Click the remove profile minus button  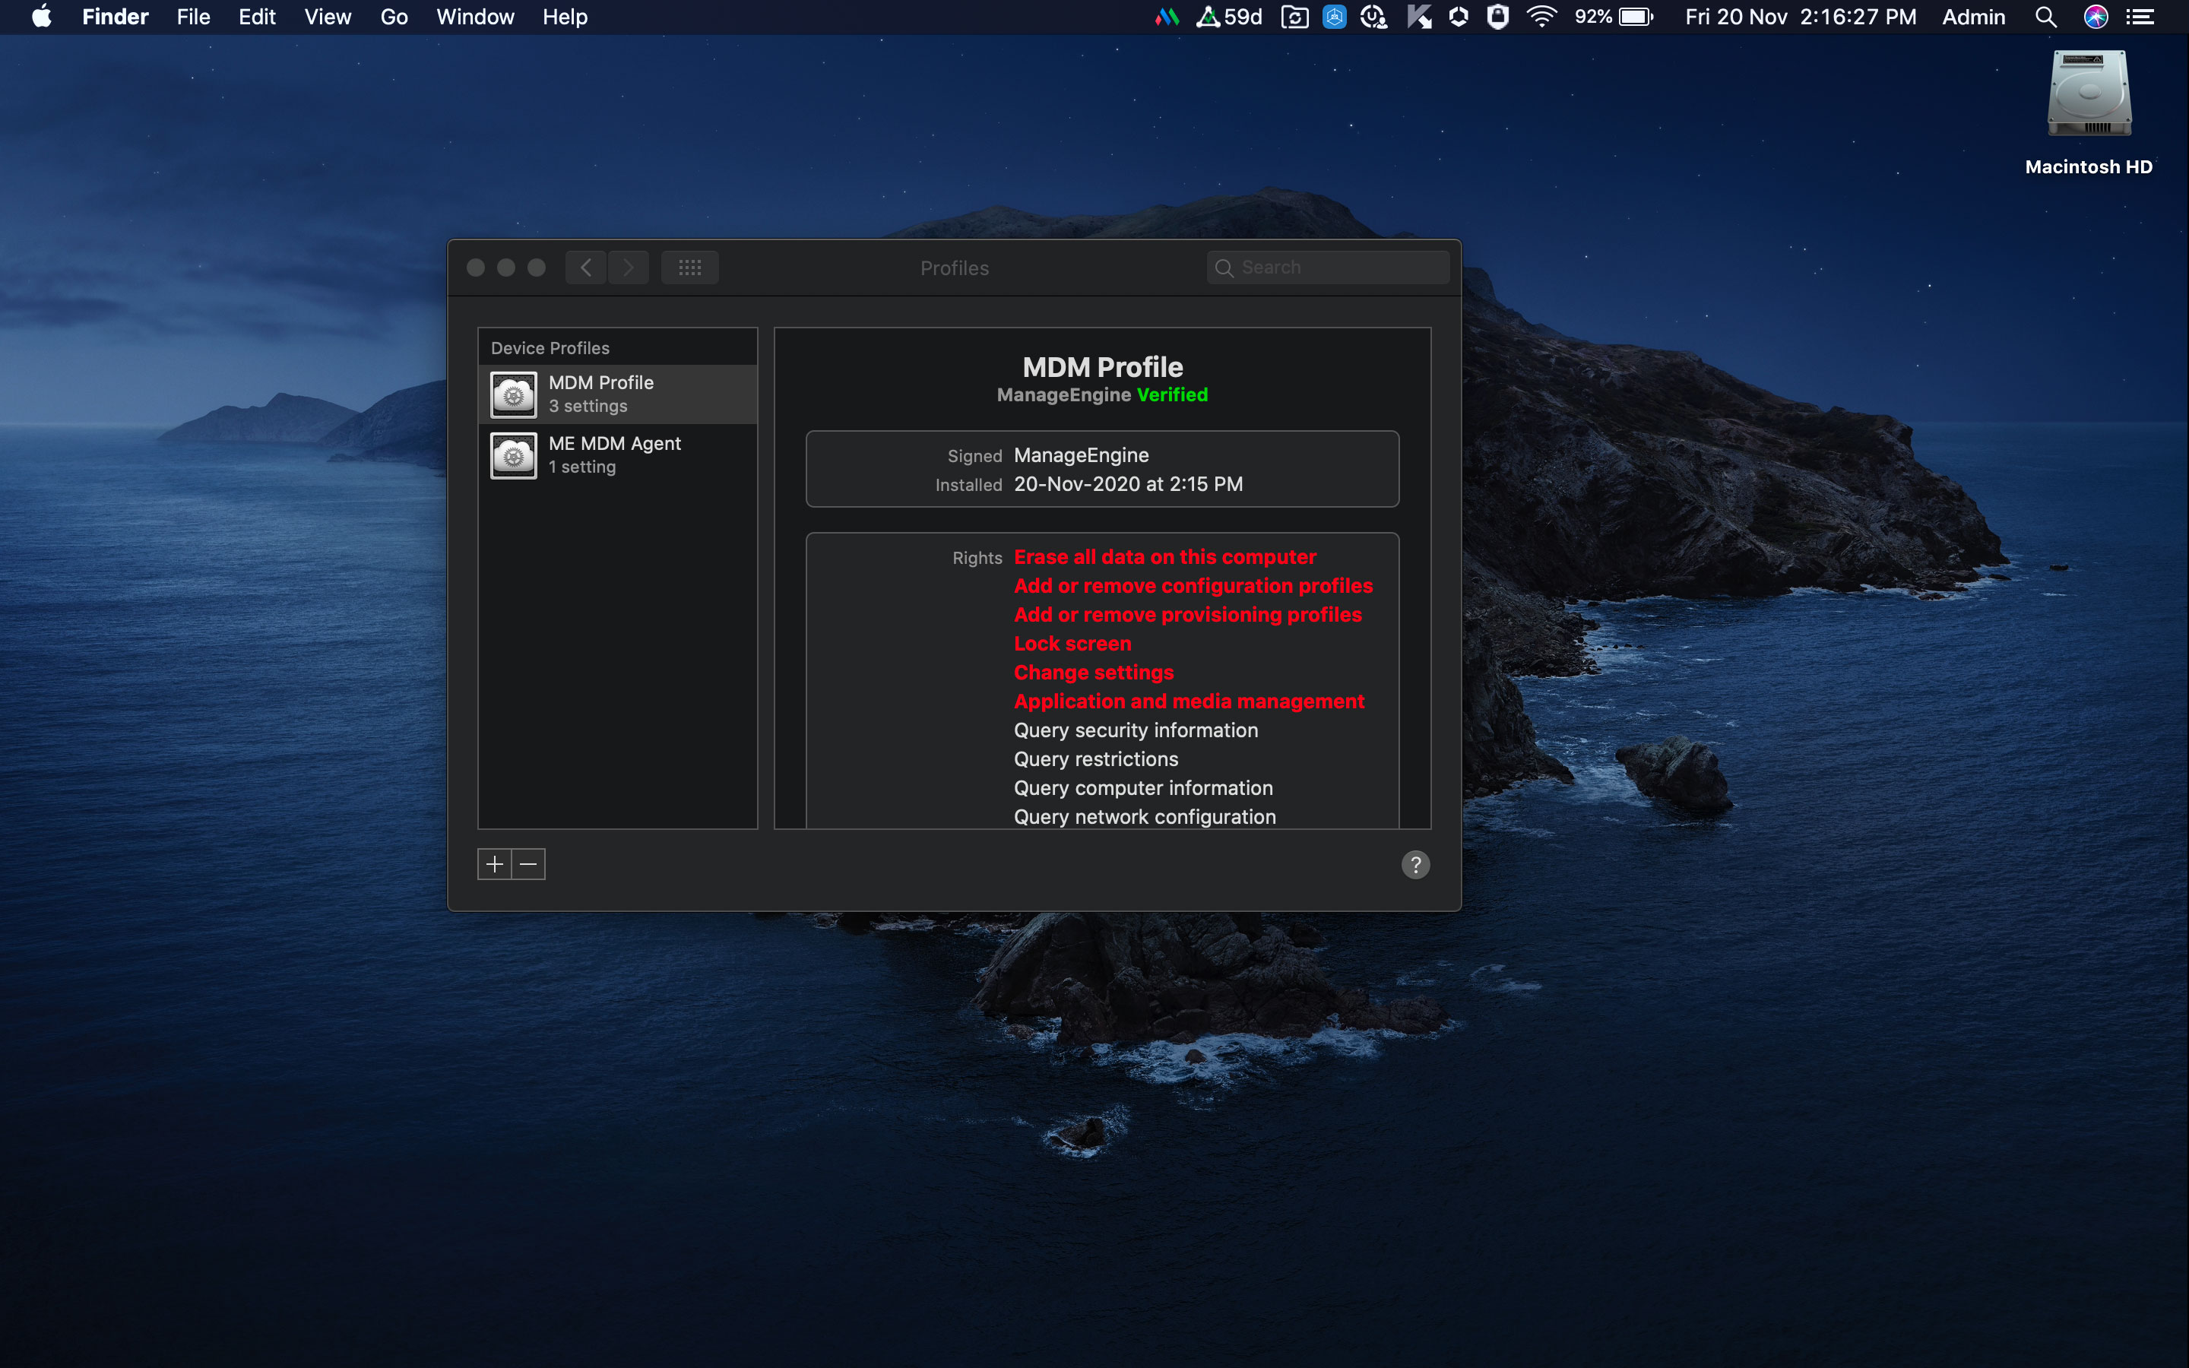(x=529, y=864)
